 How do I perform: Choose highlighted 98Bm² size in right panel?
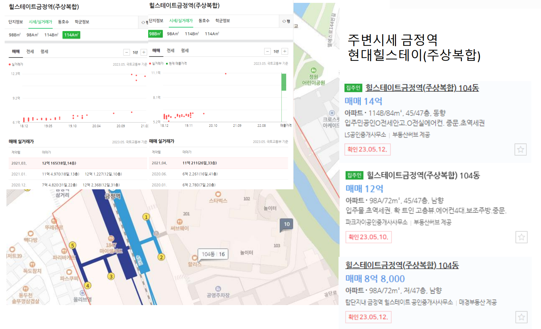155,34
